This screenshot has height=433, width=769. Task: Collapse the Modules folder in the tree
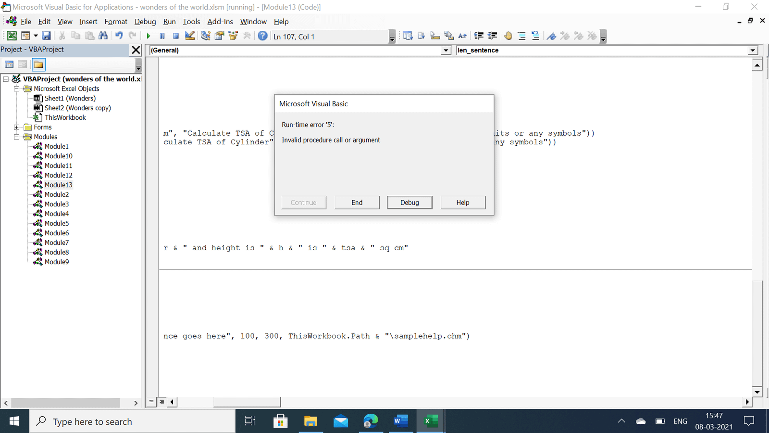coord(17,137)
